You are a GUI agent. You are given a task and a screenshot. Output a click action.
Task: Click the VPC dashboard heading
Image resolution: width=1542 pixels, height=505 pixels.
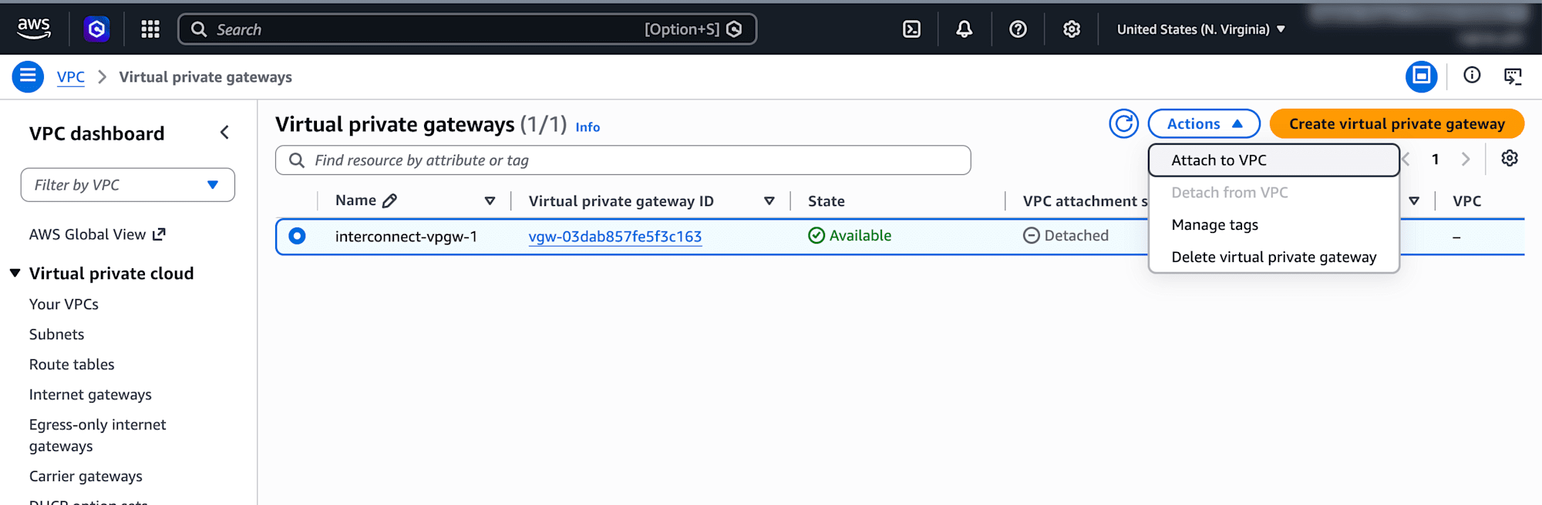click(x=97, y=133)
